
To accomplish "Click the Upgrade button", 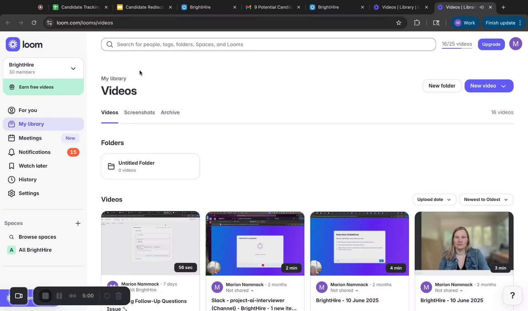I will click(x=491, y=44).
